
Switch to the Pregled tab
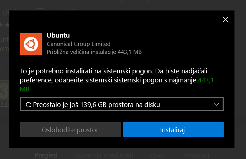click(46, 155)
